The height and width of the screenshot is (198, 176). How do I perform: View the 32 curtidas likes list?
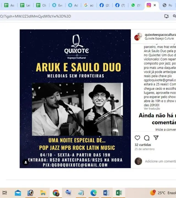(x=143, y=145)
